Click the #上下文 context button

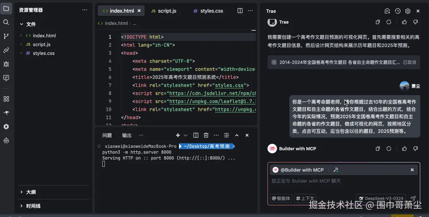[x=305, y=198]
